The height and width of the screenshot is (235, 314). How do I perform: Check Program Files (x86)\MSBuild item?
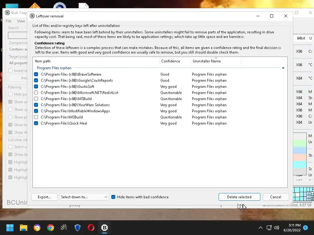[x=36, y=99]
